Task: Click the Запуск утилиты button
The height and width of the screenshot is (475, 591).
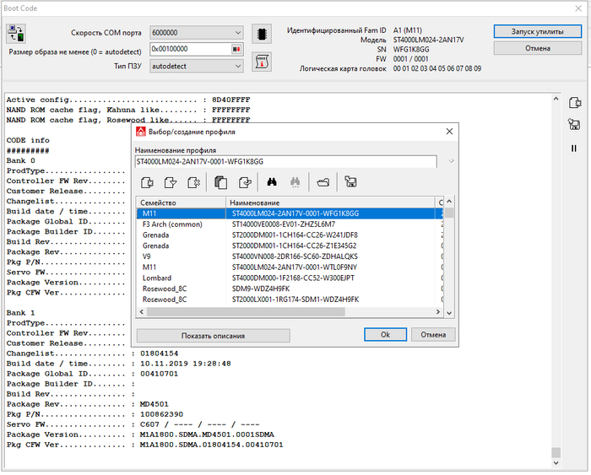Action: (538, 31)
